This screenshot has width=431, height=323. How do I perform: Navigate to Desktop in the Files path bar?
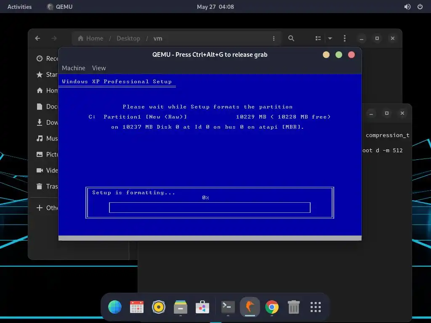pos(128,38)
